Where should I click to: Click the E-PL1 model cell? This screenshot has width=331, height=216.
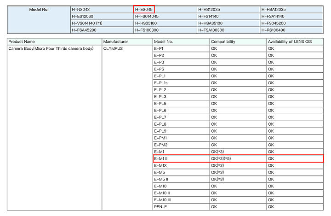[181, 76]
